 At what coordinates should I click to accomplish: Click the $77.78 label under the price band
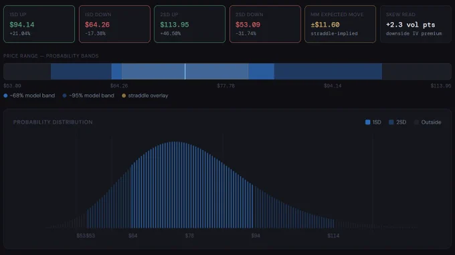(x=225, y=85)
